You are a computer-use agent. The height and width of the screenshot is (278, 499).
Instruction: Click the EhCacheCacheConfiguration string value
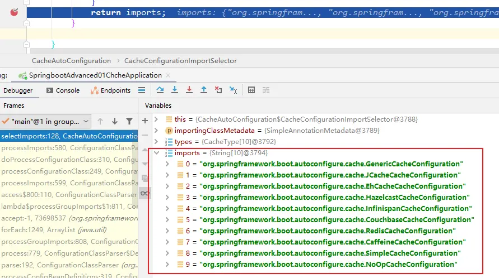(x=333, y=186)
